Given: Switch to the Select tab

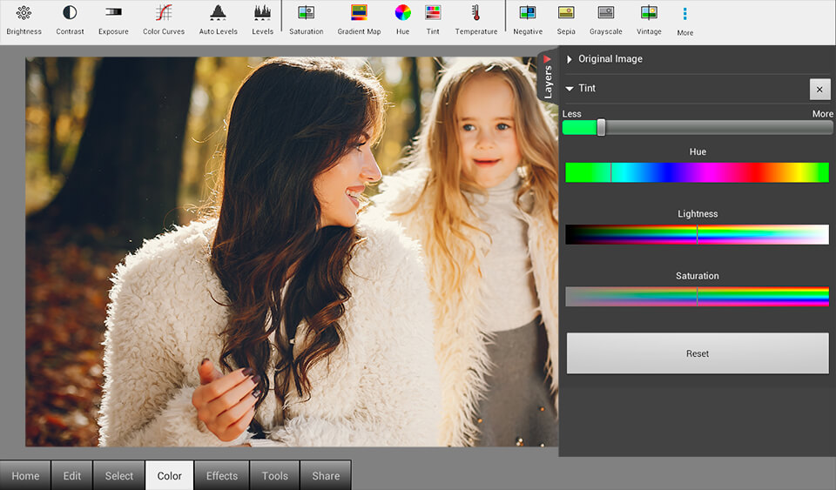Looking at the screenshot, I should tap(119, 475).
